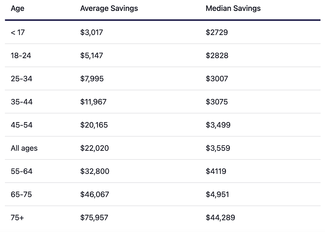Click the Average Savings column header
The image size is (325, 232).
[109, 8]
